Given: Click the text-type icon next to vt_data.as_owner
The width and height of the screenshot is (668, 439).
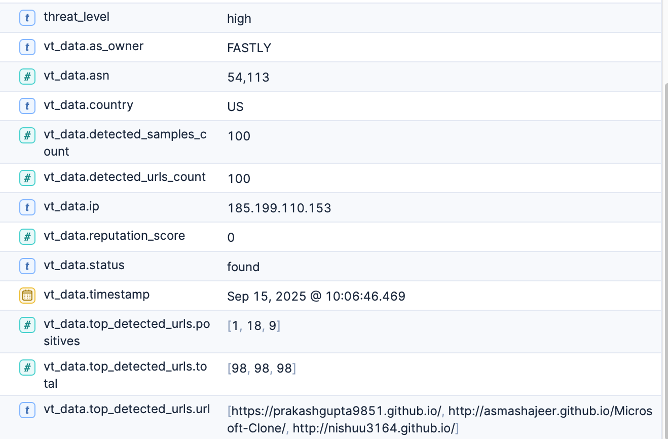Looking at the screenshot, I should (27, 48).
